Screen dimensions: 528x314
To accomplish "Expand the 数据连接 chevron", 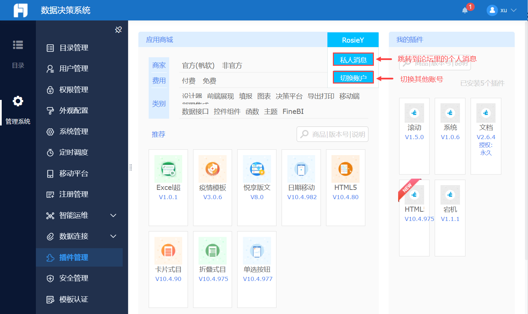I will [x=113, y=236].
